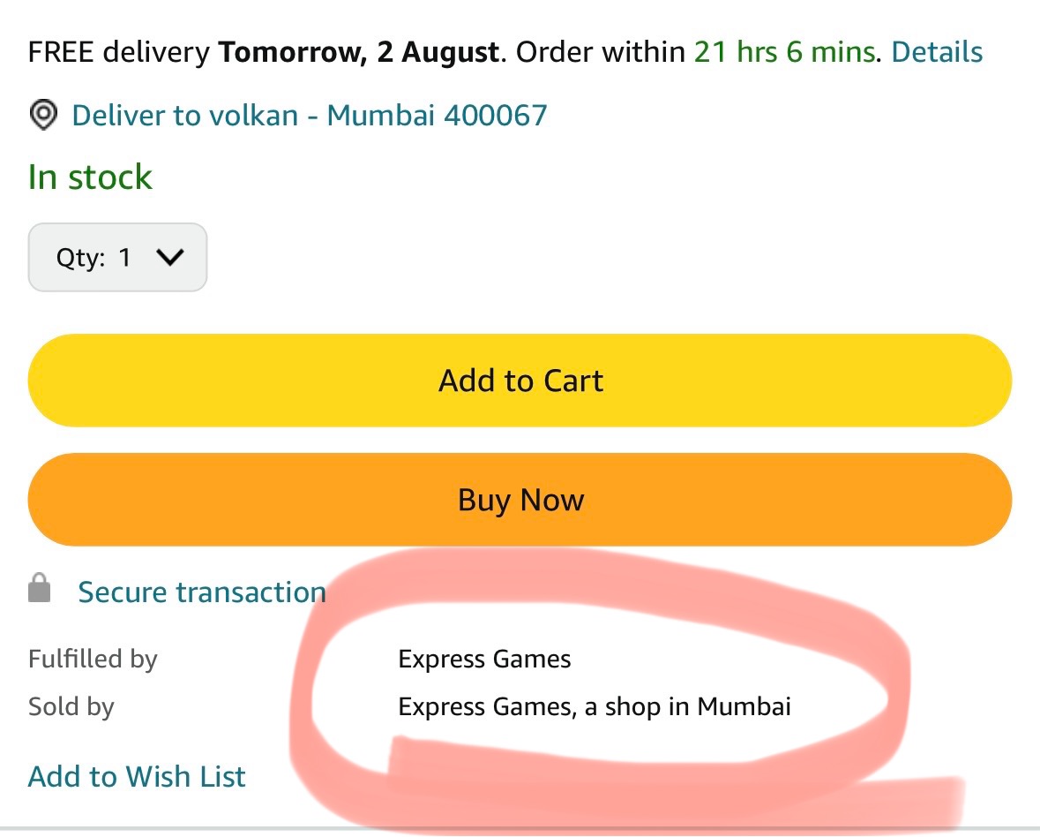Click the 21 hrs 6 mins countdown
Viewport: 1040px width, 837px height.
click(783, 52)
